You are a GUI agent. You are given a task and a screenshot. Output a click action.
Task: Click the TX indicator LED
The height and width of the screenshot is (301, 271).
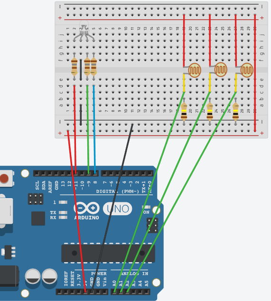click(x=63, y=212)
